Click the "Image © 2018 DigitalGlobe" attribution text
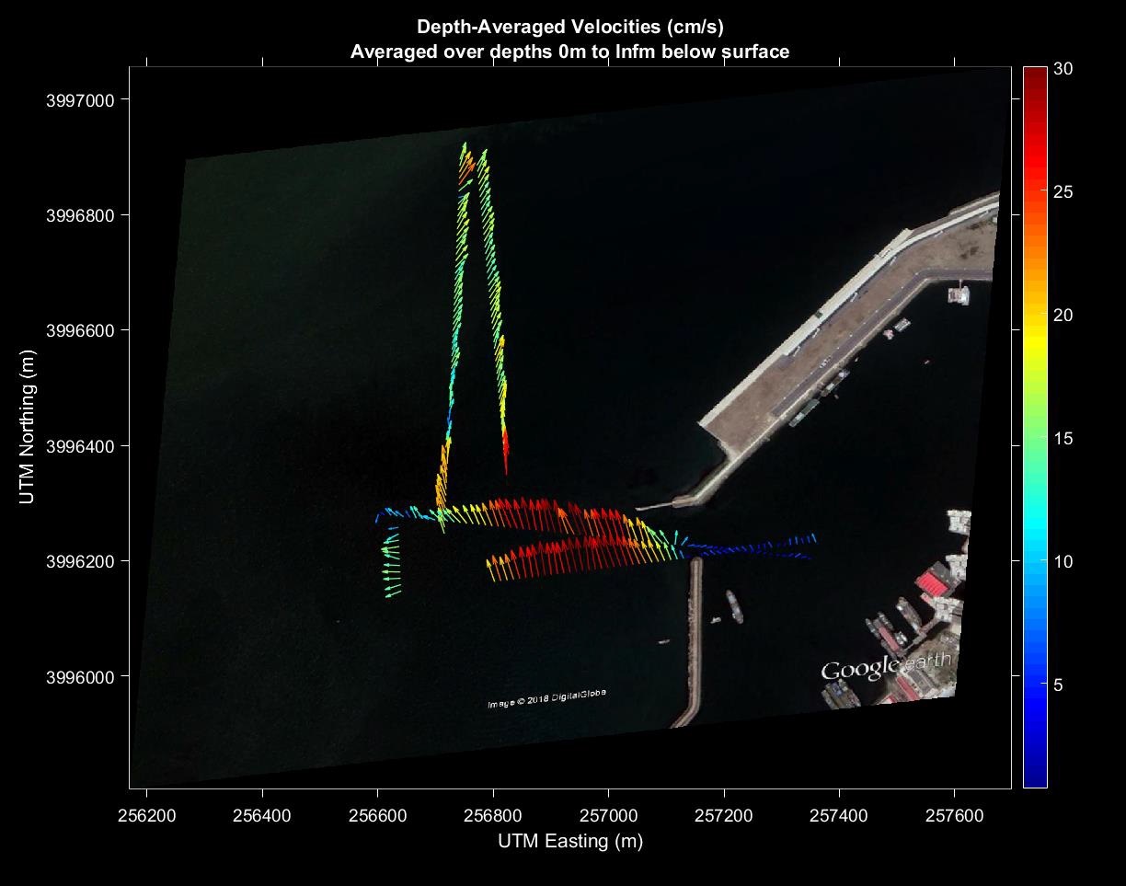Image resolution: width=1126 pixels, height=886 pixels. point(546,699)
